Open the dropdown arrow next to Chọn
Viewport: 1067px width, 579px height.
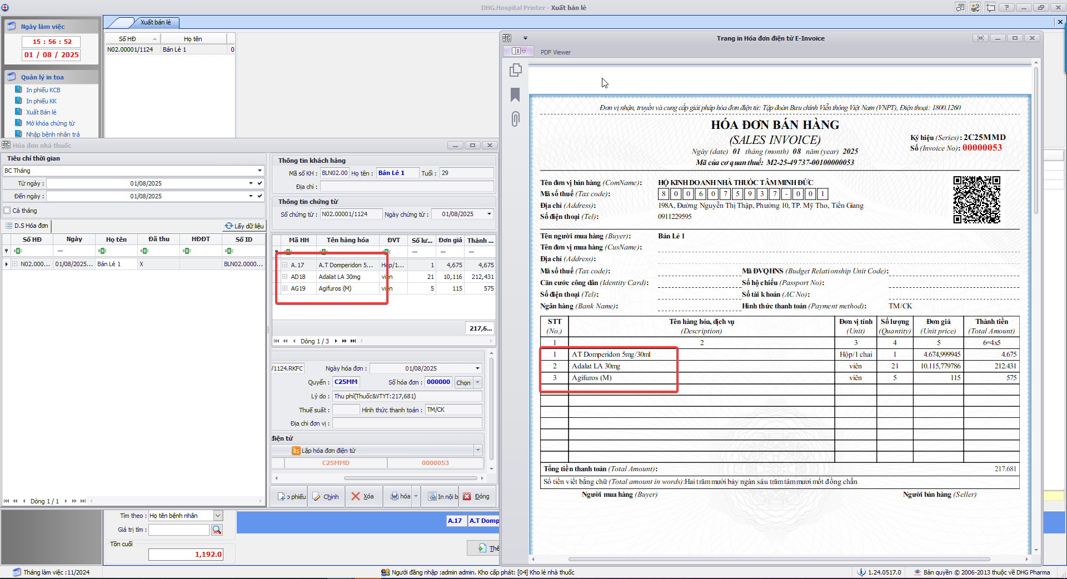(477, 382)
